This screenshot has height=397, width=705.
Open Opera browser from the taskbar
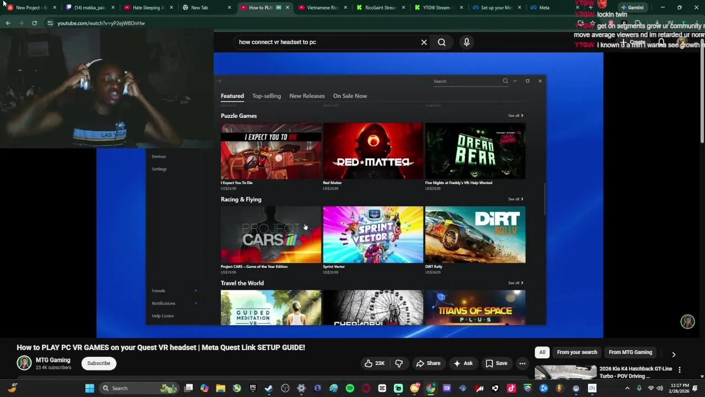[x=366, y=388]
